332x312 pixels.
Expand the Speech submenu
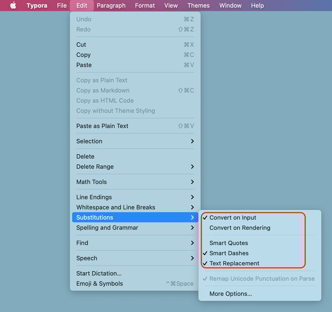point(135,258)
